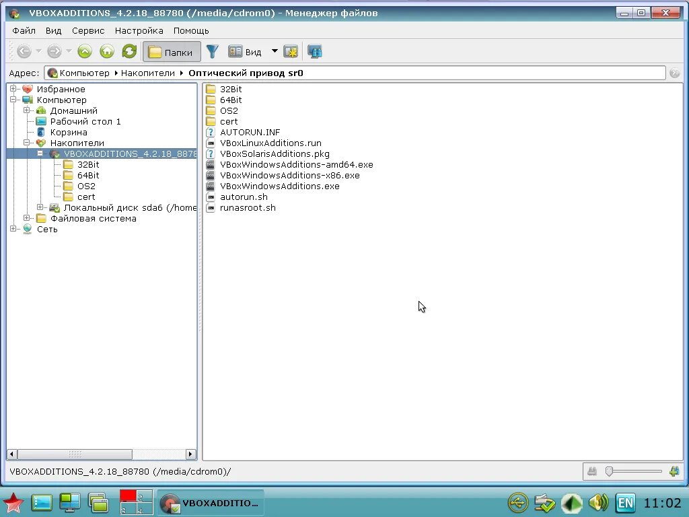
Task: Select autorun.sh in the file list
Action: point(238,197)
